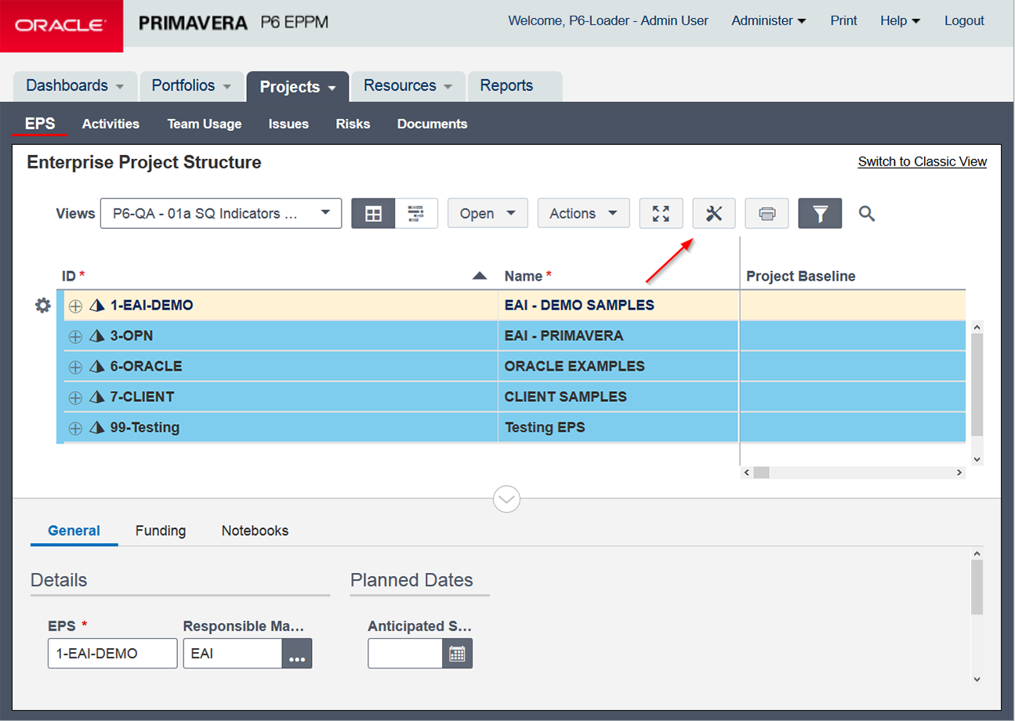Click the EPS pyramid icon for 6-ORACLE
The width and height of the screenshot is (1015, 721).
(x=97, y=367)
